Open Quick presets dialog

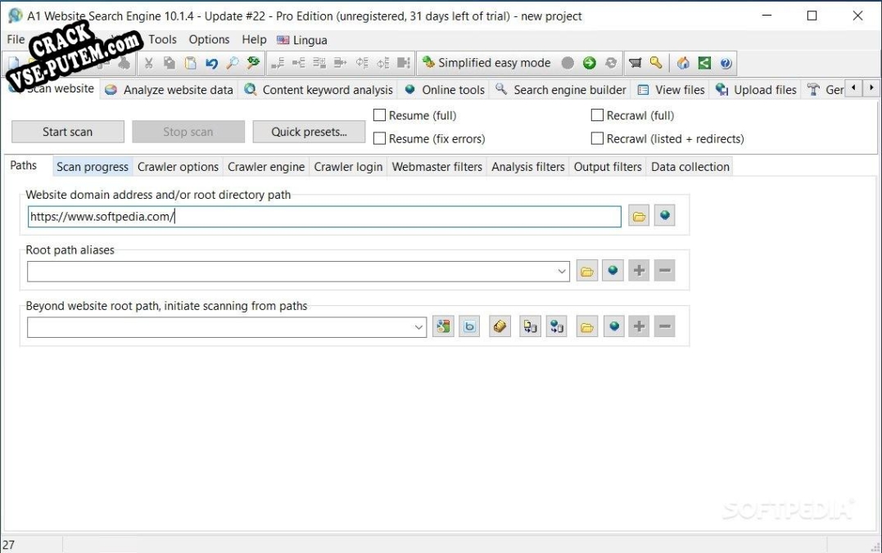pos(309,132)
